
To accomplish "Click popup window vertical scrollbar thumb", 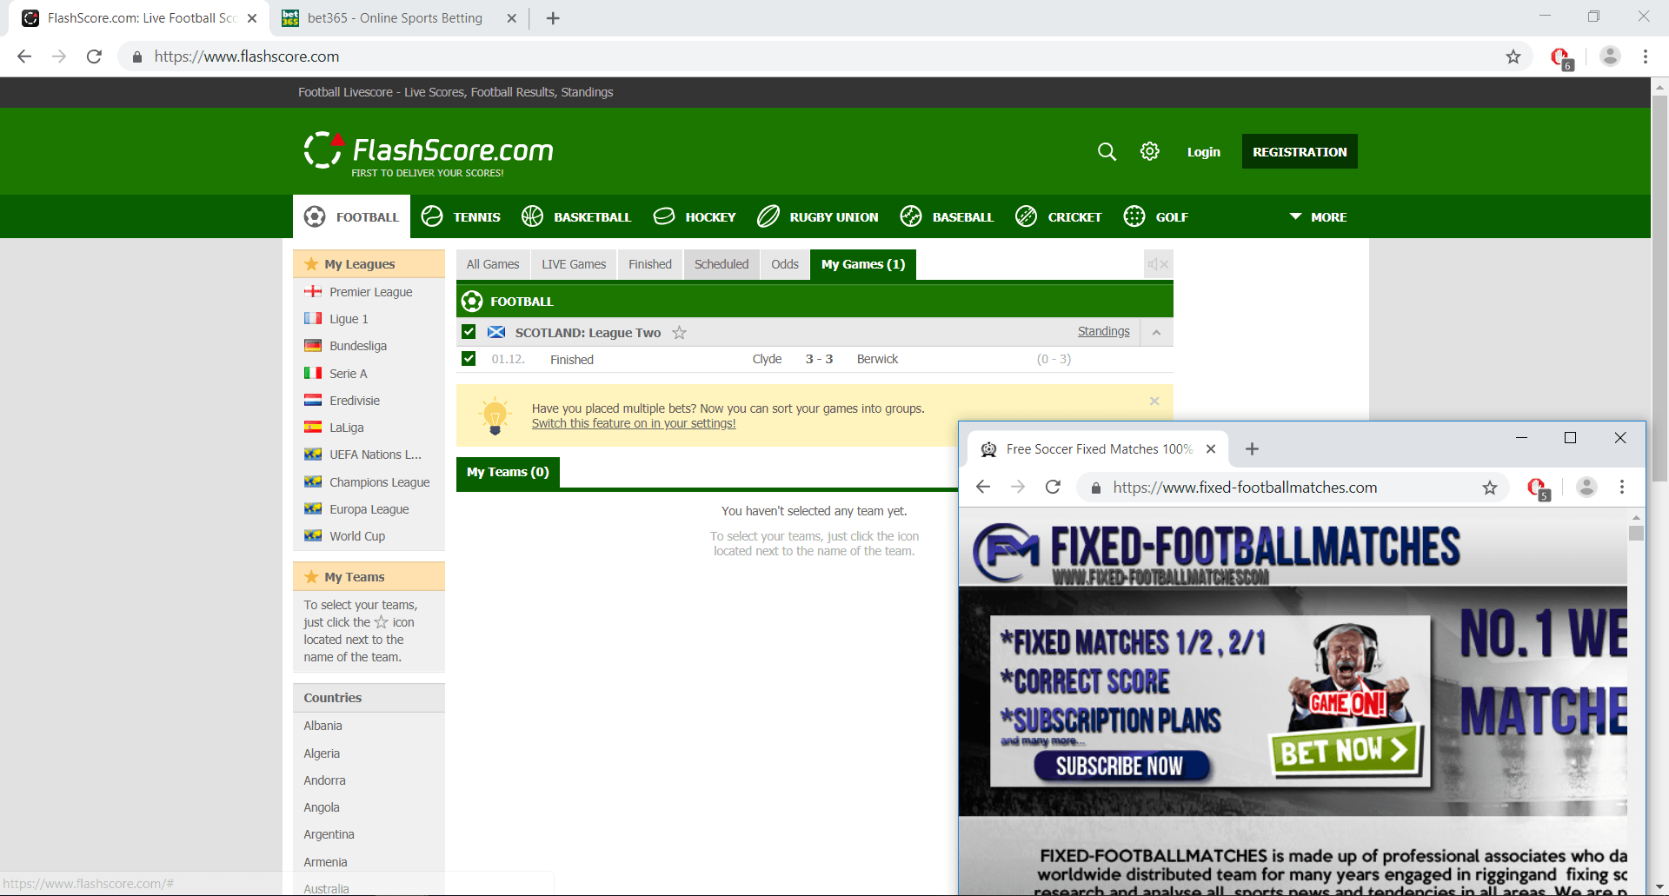I will click(x=1636, y=533).
